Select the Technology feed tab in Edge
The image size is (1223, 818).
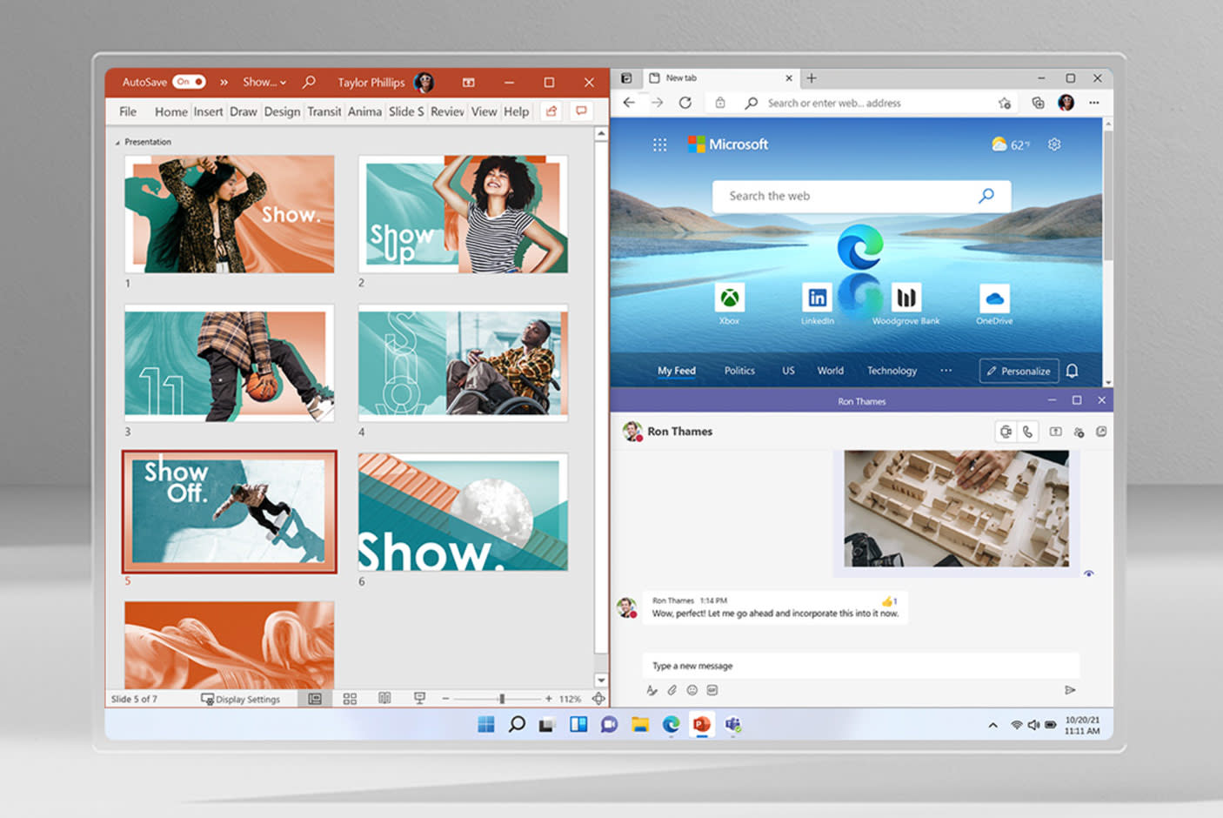click(892, 371)
